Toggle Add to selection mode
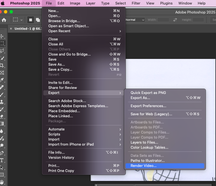Image resolution: width=216 pixels, height=186 pixels. (38, 20)
